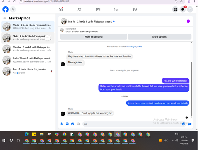
Task: Click the 'Yes, are you interested?' message bubble
Action: click(x=175, y=81)
